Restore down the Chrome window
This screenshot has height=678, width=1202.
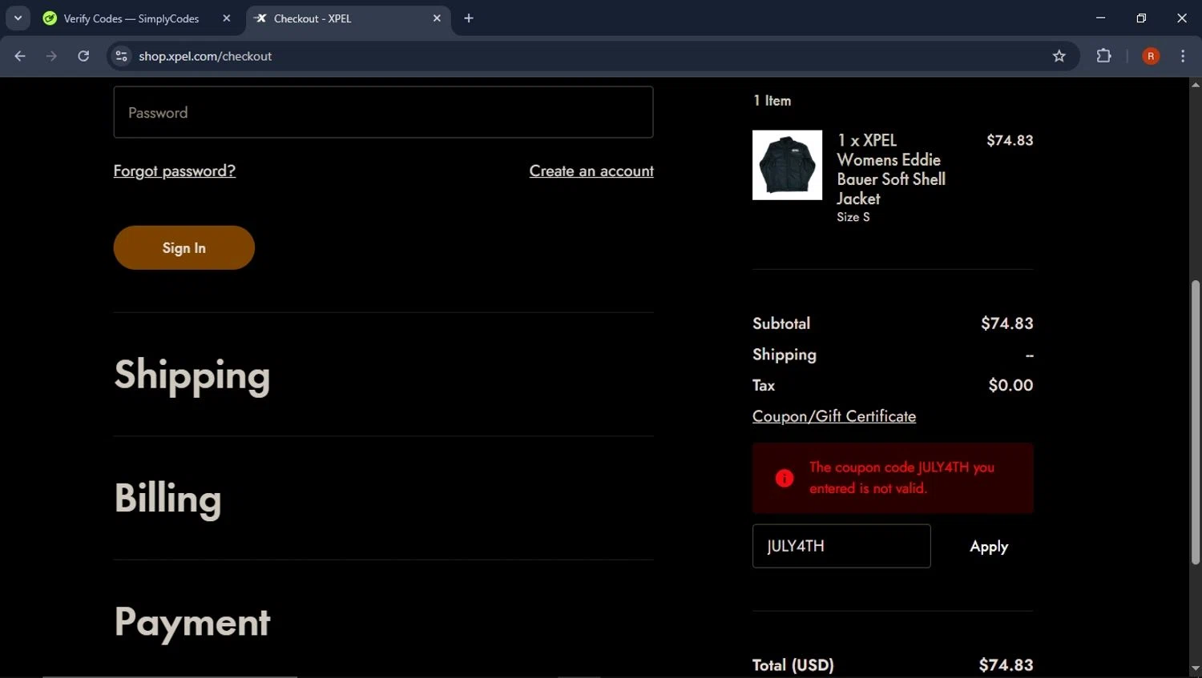(x=1141, y=18)
